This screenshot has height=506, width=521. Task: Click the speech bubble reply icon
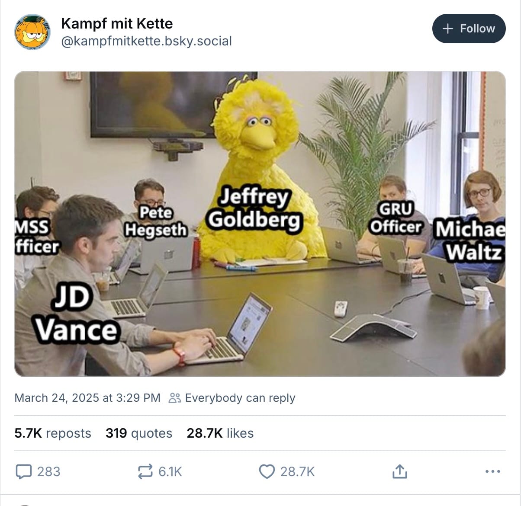pos(24,471)
